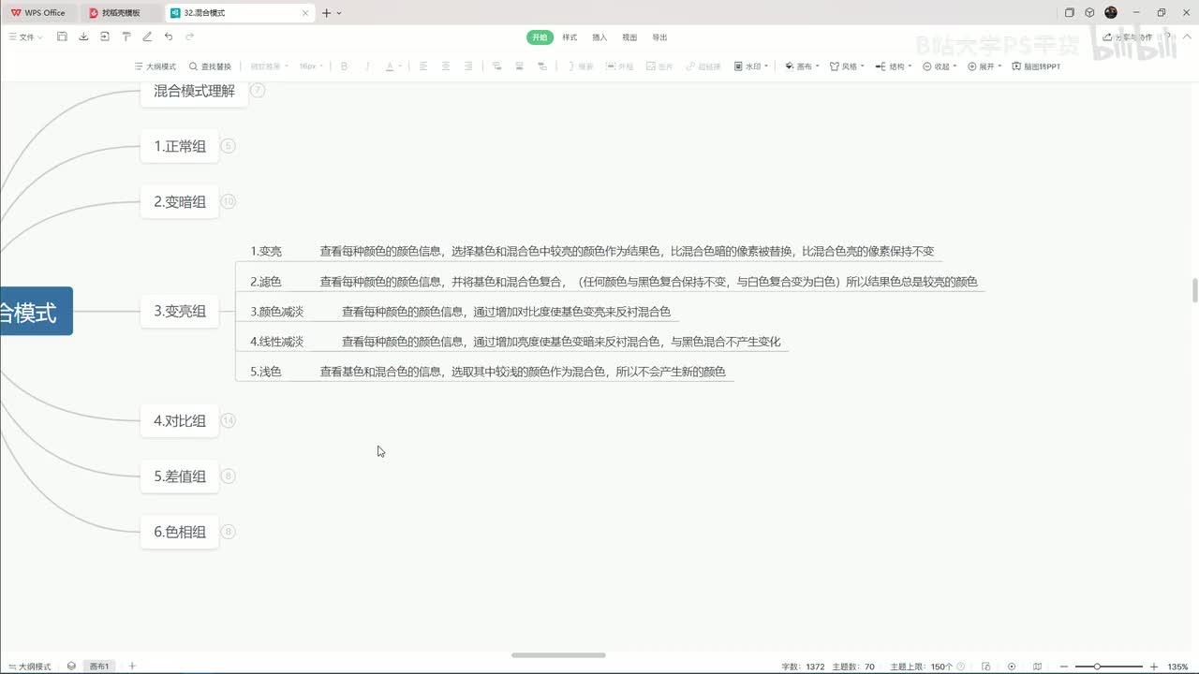Open the 风格 style dropdown
This screenshot has height=674, width=1199.
(x=847, y=66)
